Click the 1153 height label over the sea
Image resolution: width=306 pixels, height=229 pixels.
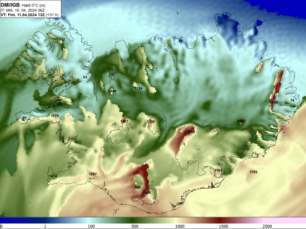(x=253, y=172)
